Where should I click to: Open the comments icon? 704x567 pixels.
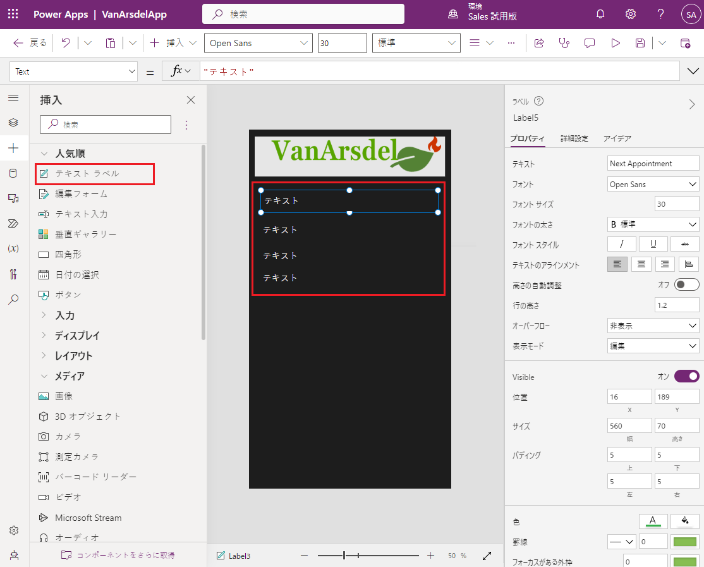[x=590, y=43]
